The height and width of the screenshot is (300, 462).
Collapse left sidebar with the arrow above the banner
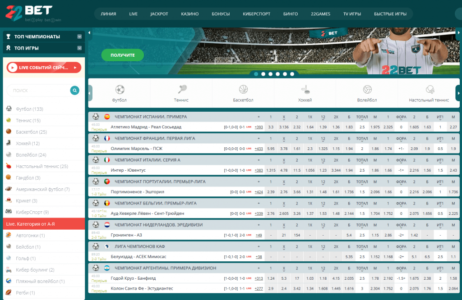[x=90, y=33]
